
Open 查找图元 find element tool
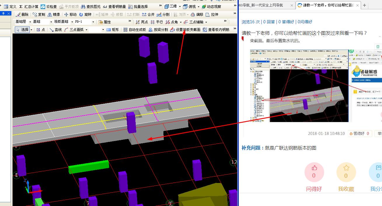(91, 6)
